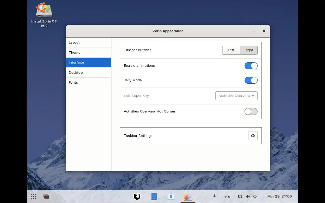The height and width of the screenshot is (203, 325).
Task: Minimize the Zorin Appearance window
Action: (253, 31)
